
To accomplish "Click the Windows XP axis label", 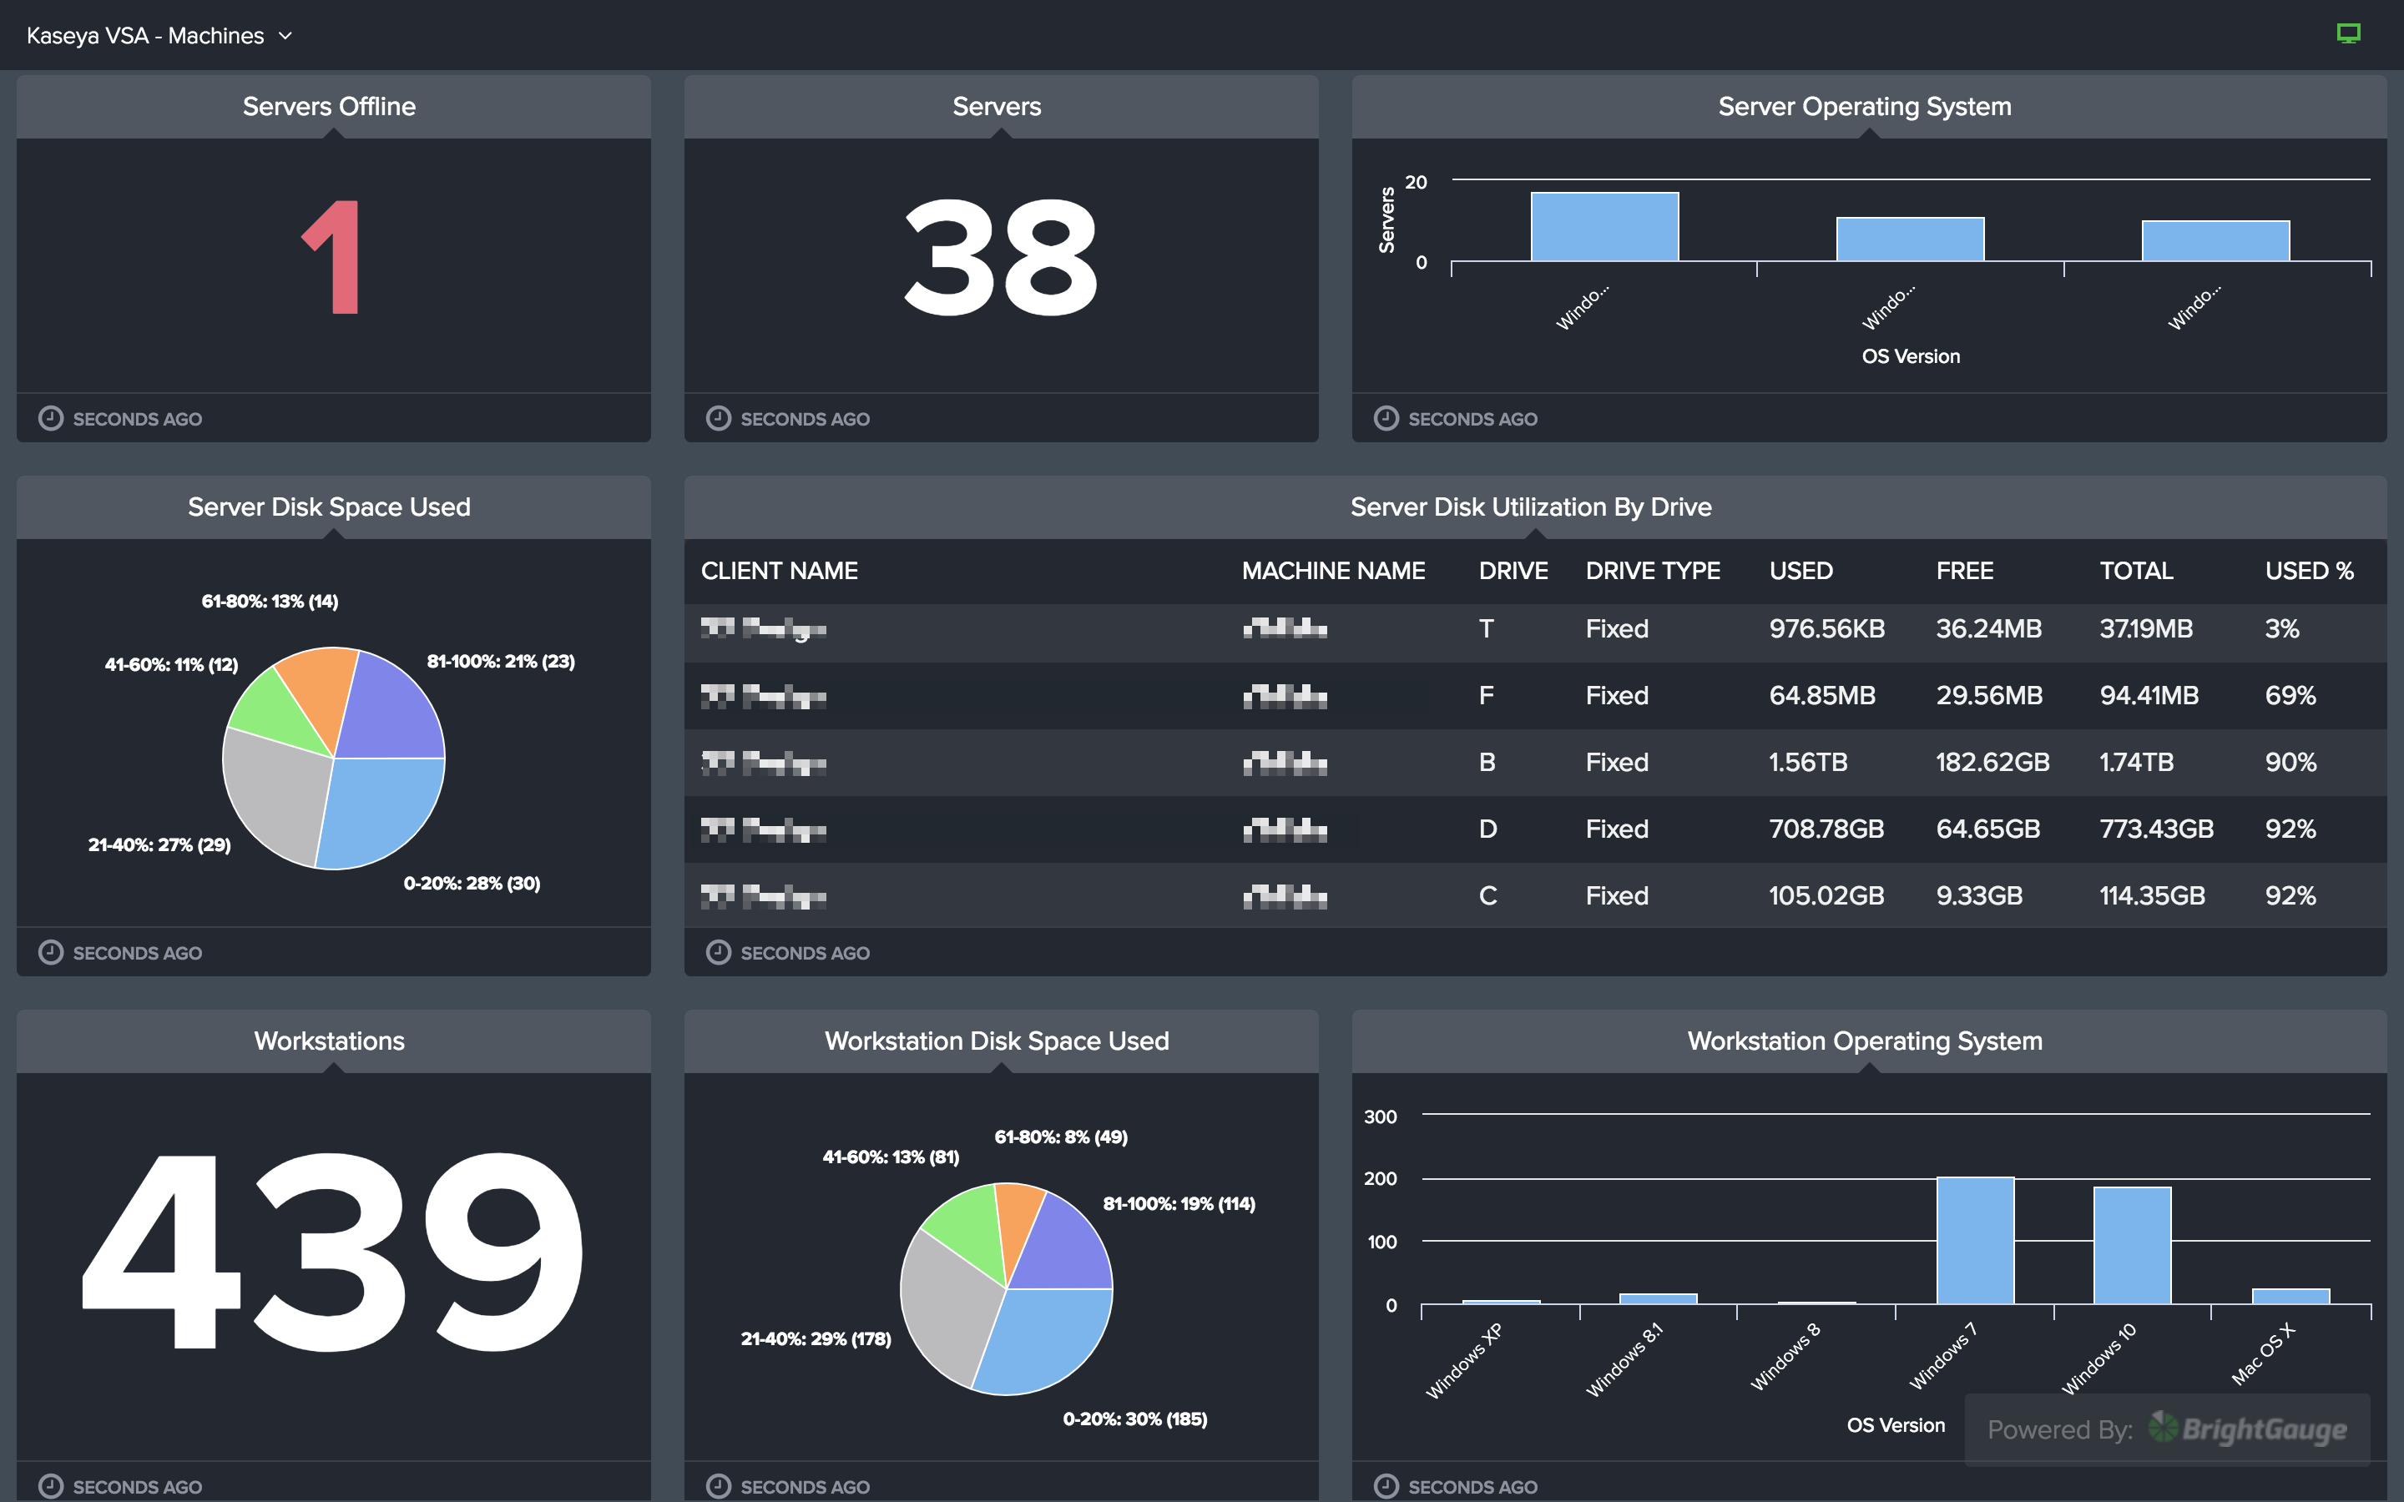I will point(1463,1361).
